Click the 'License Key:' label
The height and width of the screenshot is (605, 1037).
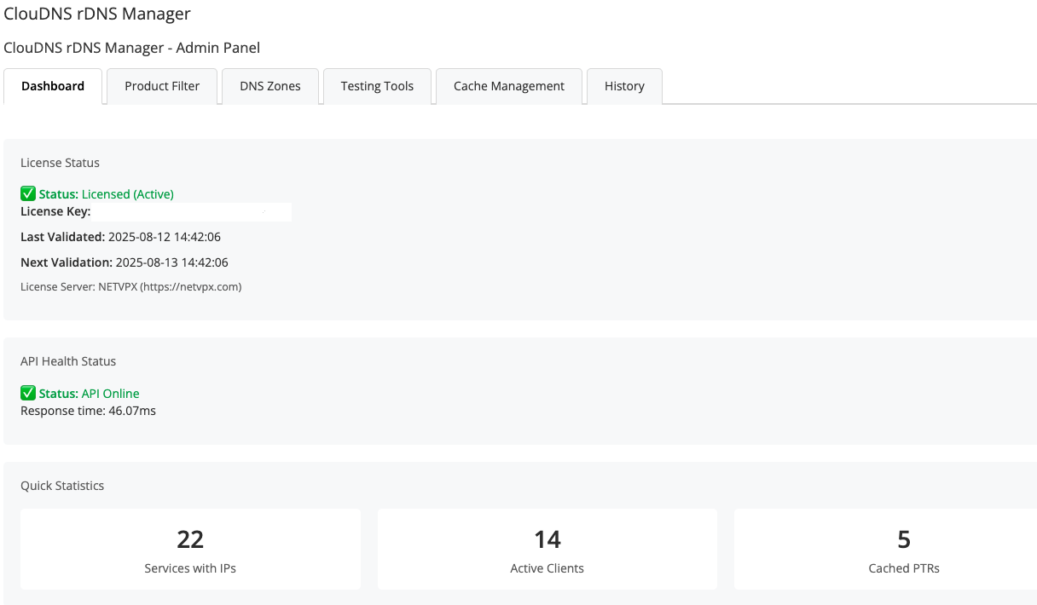pyautogui.click(x=55, y=211)
